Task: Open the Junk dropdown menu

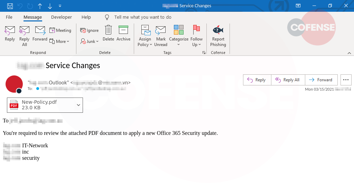Action: (x=90, y=41)
